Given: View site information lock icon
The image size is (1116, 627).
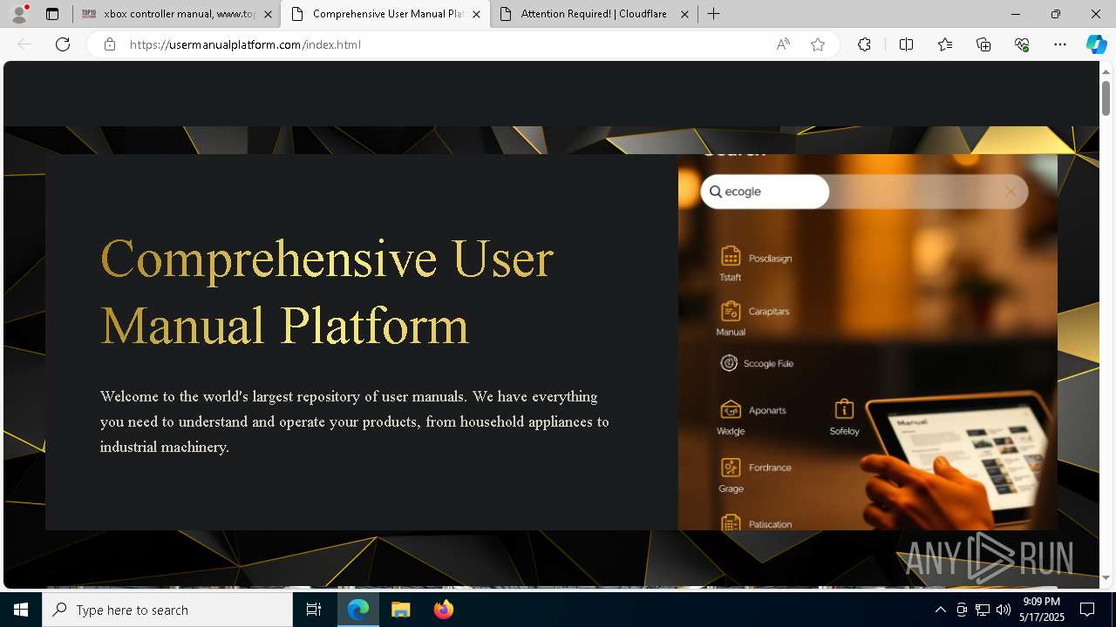Looking at the screenshot, I should 109,44.
